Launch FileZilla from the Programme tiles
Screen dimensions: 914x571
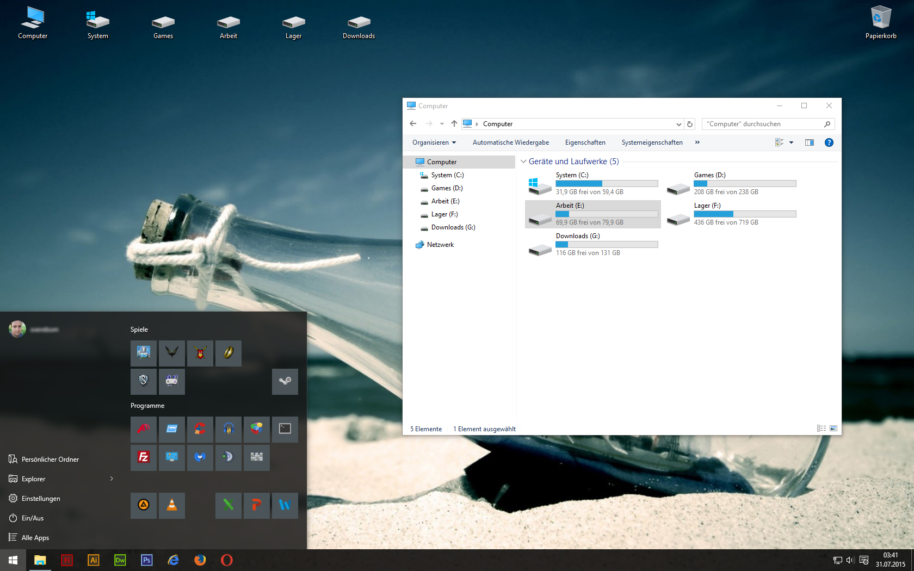[x=144, y=457]
